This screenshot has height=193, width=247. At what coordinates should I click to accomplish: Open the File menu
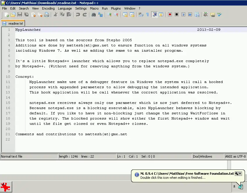(x=4, y=8)
